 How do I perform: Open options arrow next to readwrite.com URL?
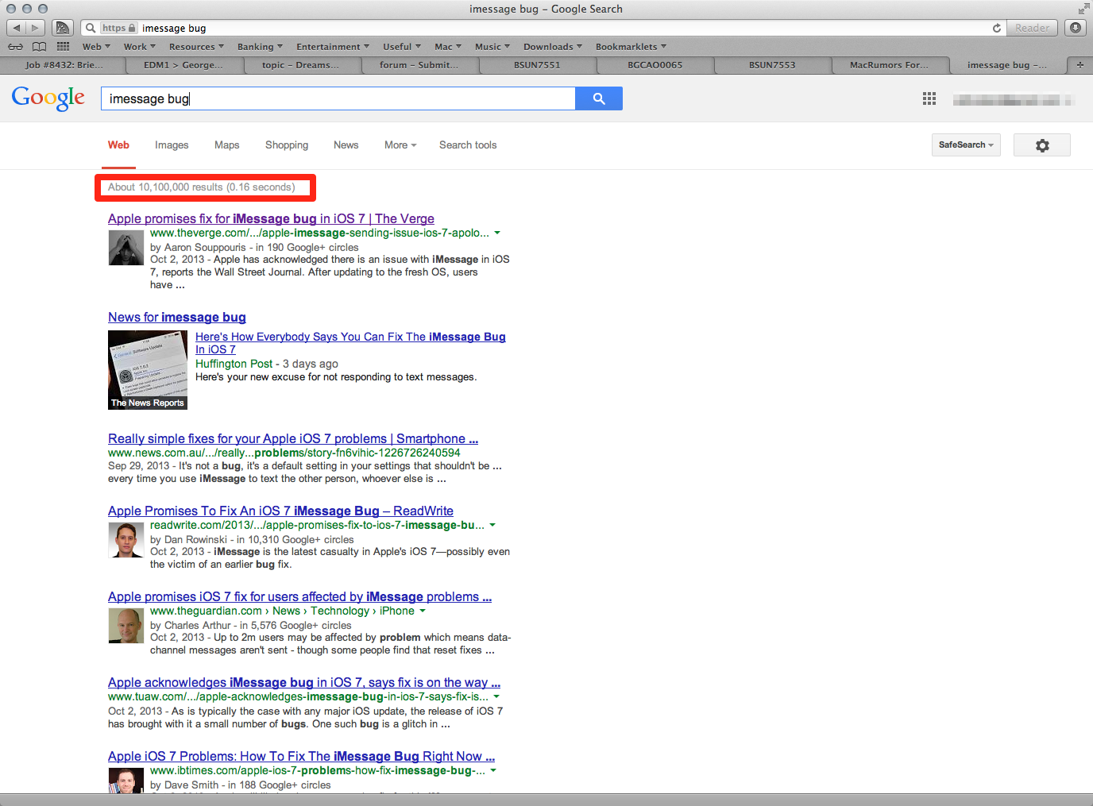pyautogui.click(x=492, y=526)
